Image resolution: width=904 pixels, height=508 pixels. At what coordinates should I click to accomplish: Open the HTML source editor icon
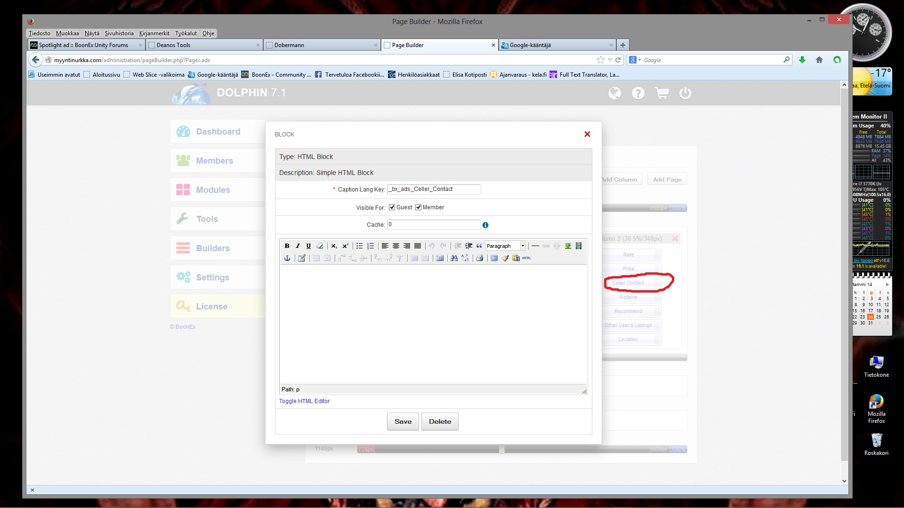526,258
